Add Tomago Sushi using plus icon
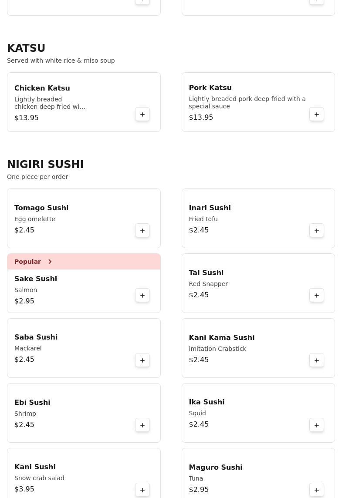Screen dimensions: 342x498 tap(142, 231)
